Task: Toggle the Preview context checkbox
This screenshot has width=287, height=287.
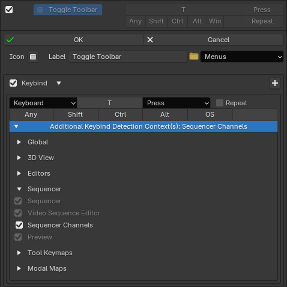Action: pos(18,237)
